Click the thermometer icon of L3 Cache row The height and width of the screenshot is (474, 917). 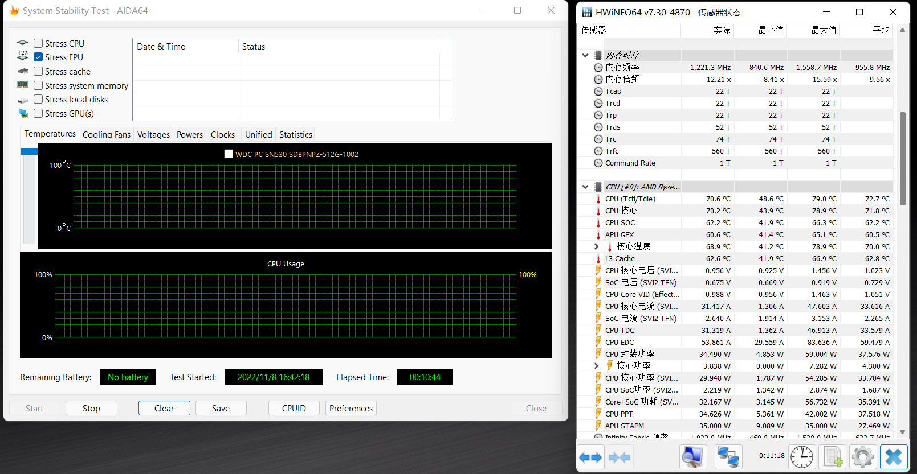598,259
